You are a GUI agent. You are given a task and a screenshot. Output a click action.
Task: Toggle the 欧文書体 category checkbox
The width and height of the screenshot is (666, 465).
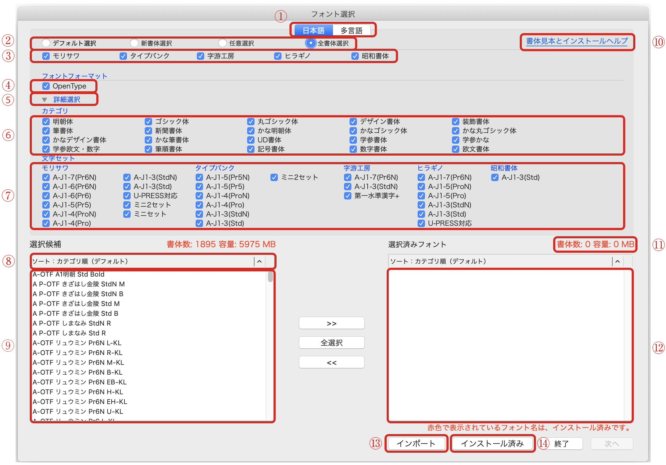(x=456, y=149)
